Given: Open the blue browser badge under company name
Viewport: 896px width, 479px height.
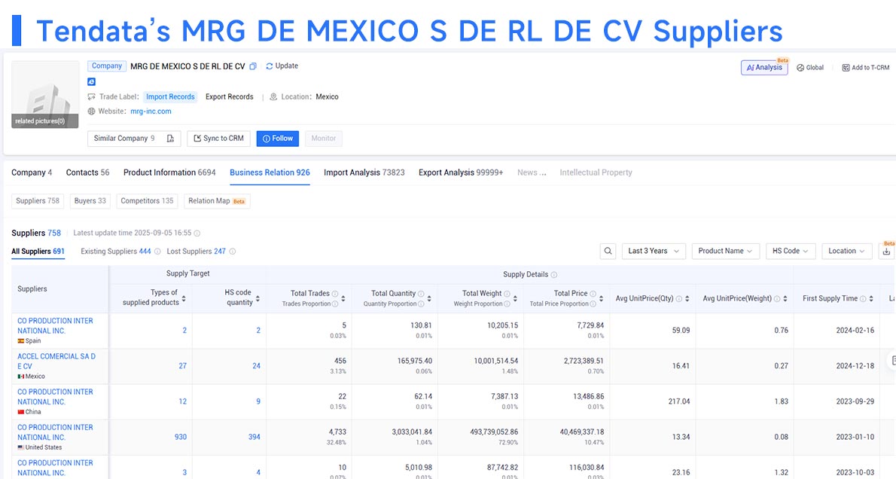Looking at the screenshot, I should [x=91, y=82].
